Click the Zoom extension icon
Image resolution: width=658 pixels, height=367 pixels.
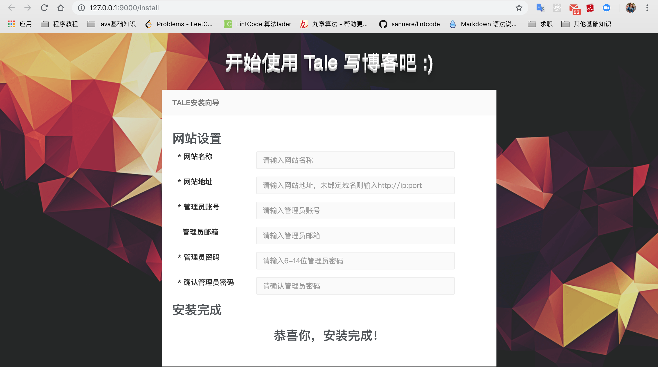[607, 8]
